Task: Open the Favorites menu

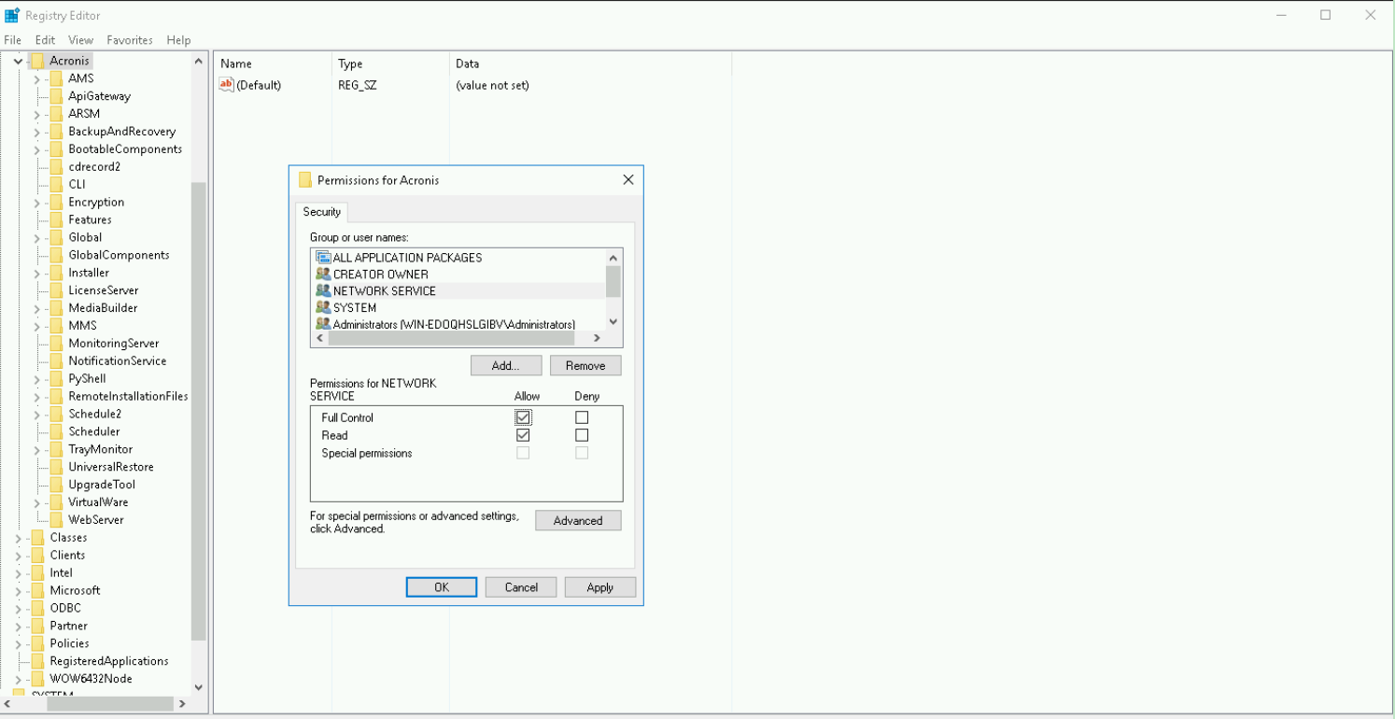Action: pos(129,40)
